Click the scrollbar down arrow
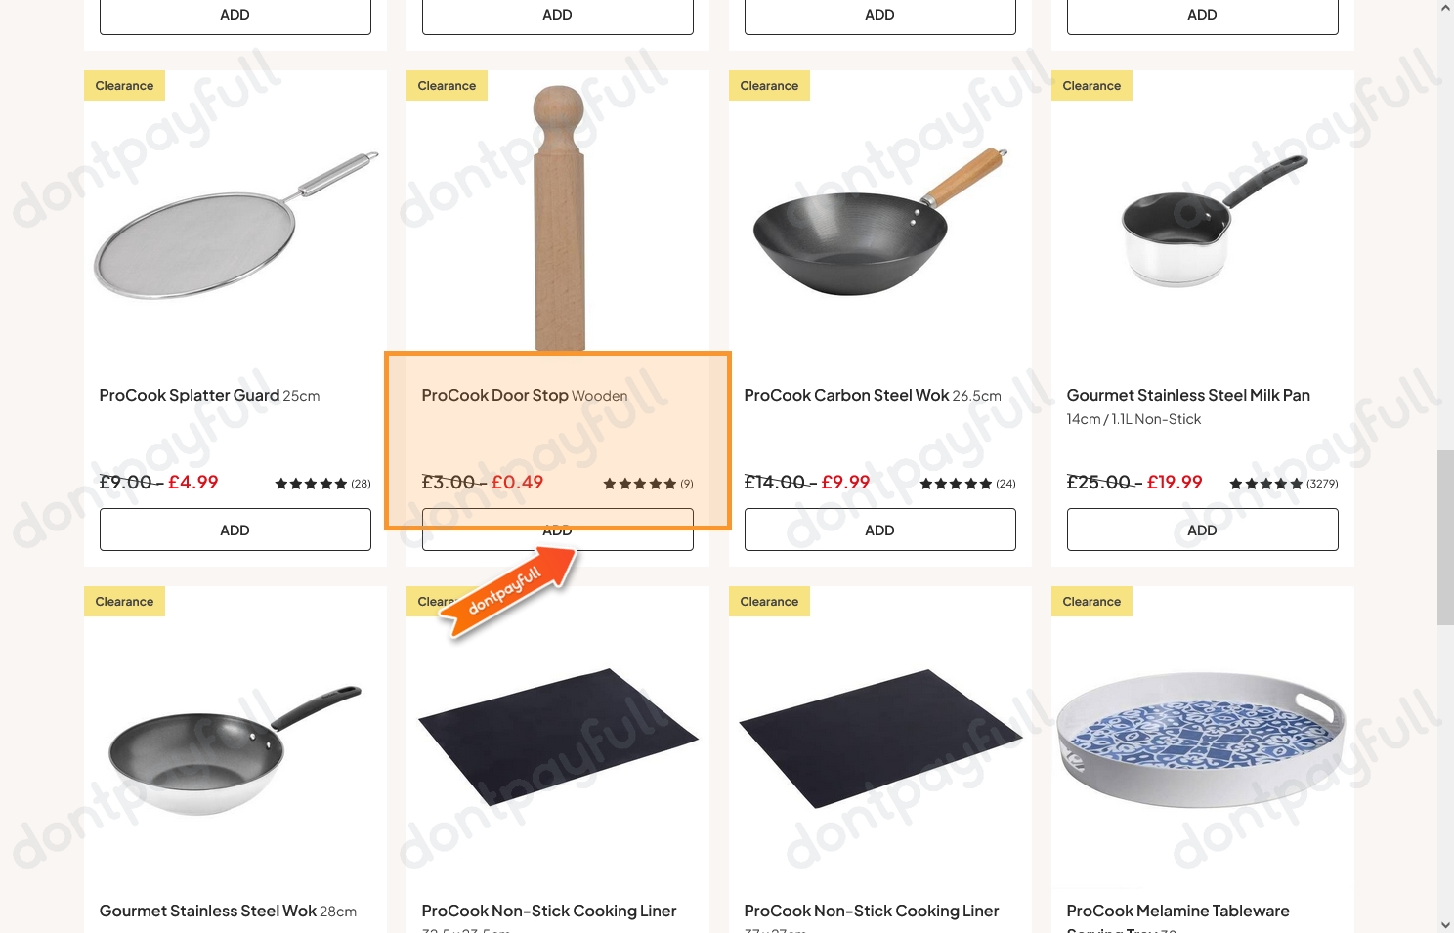Viewport: 1454px width, 933px height. pyautogui.click(x=1445, y=924)
